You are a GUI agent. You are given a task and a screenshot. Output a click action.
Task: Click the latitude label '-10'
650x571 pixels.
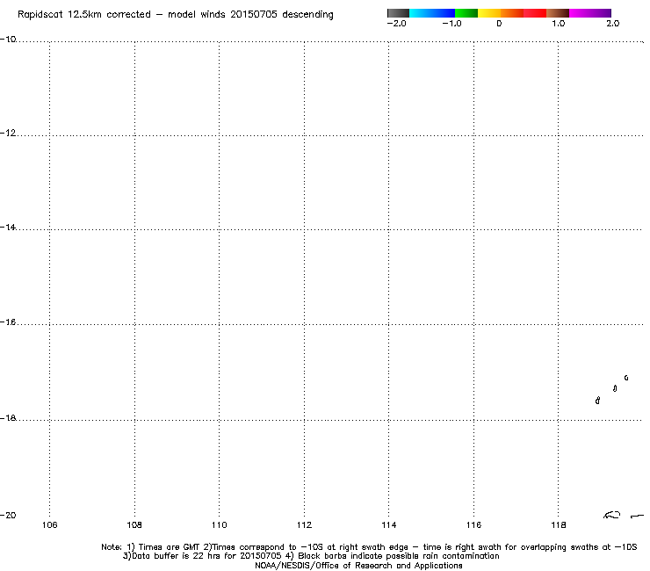tap(8, 40)
